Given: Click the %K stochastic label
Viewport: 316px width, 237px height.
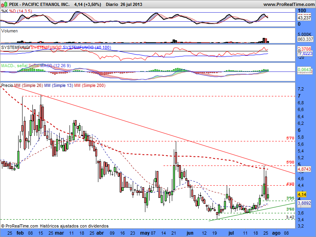Looking at the screenshot, I should point(5,11).
